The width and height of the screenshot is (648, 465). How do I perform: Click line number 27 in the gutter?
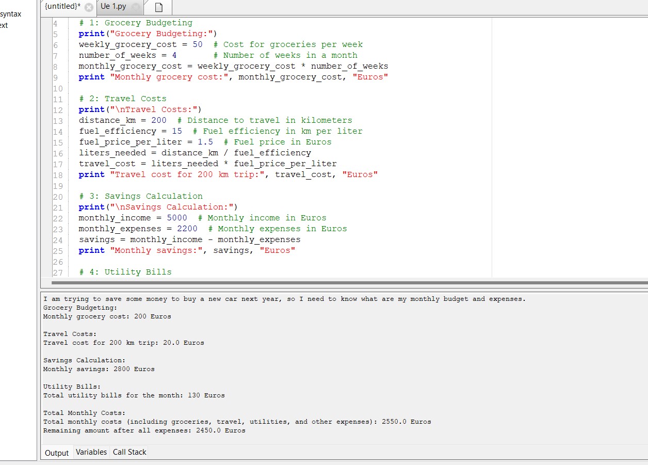(58, 271)
